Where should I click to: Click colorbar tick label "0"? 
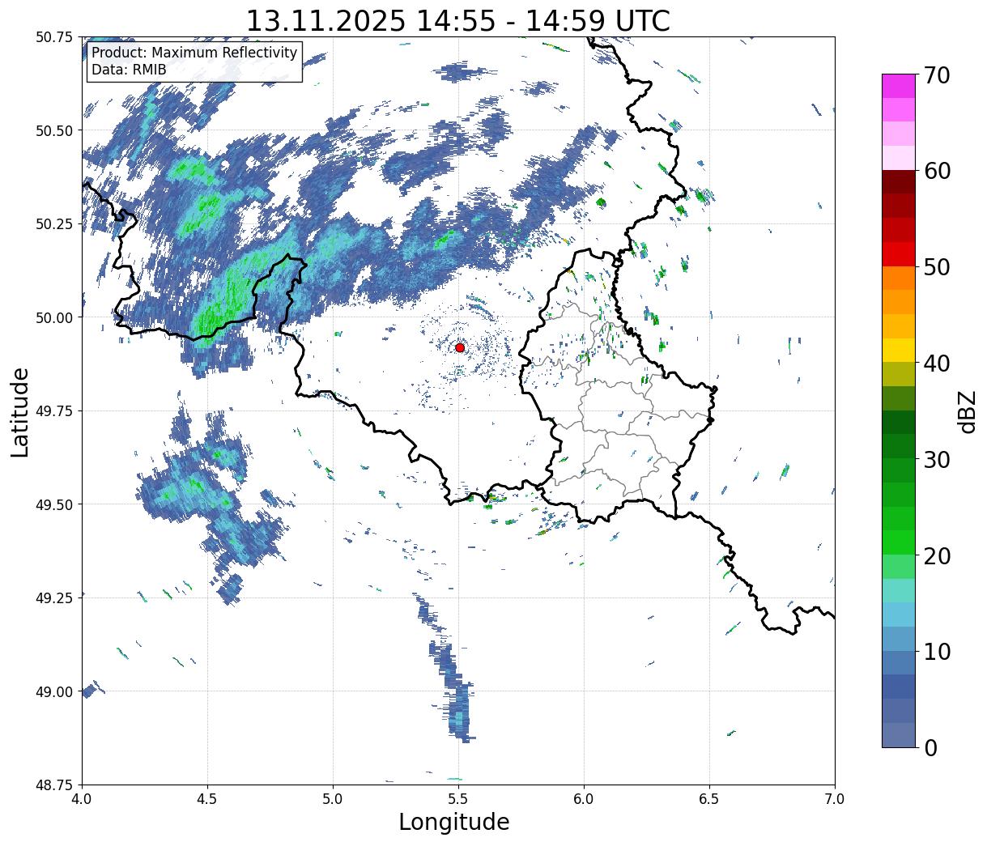pos(930,747)
